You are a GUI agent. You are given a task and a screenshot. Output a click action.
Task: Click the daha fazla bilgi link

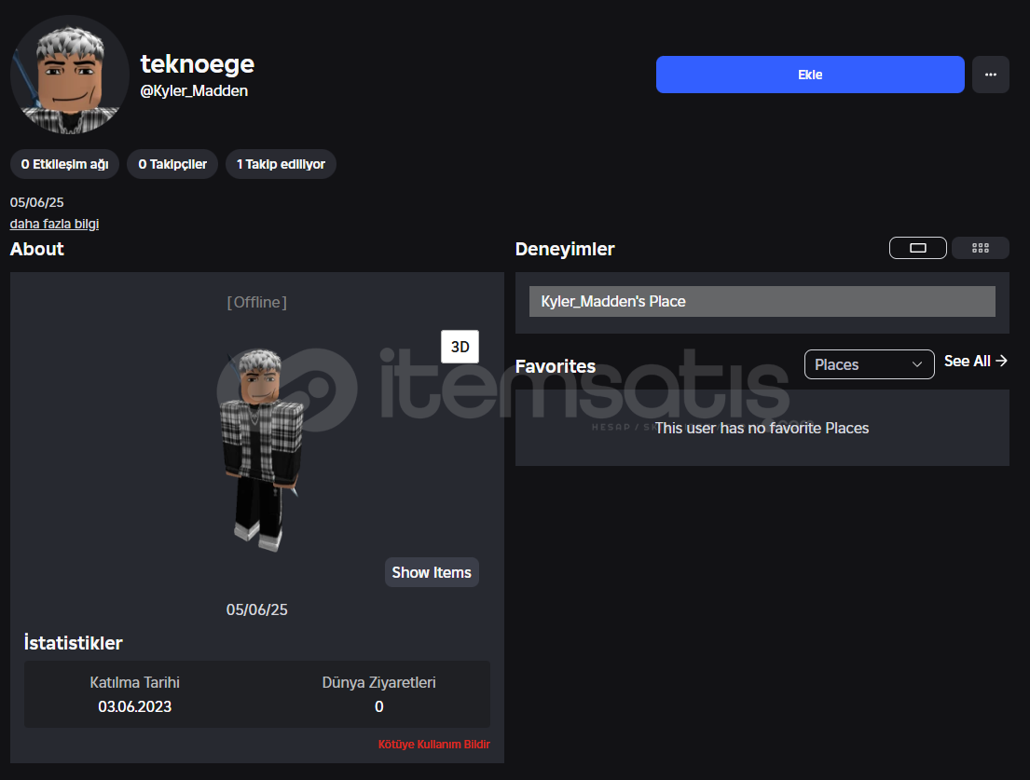pyautogui.click(x=54, y=224)
